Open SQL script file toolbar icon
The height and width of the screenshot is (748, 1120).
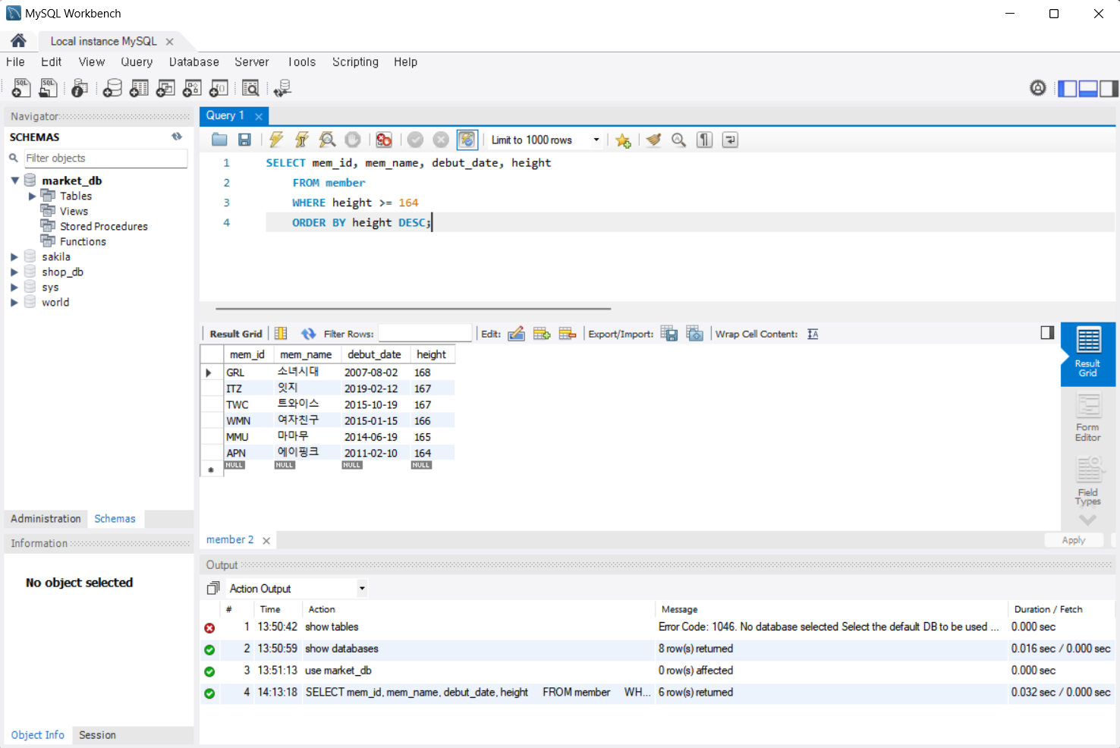coord(48,88)
